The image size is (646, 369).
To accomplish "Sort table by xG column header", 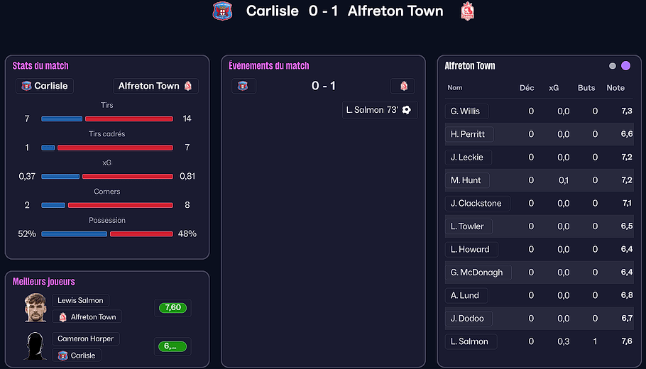I will [554, 88].
